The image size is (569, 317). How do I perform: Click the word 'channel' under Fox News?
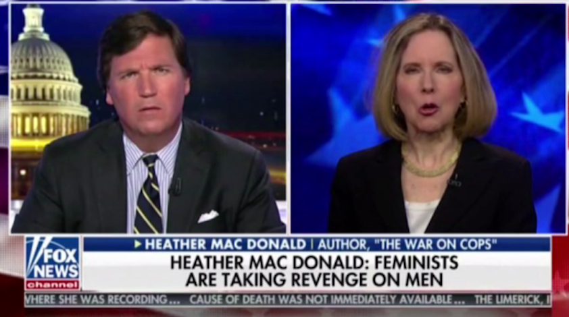53,284
